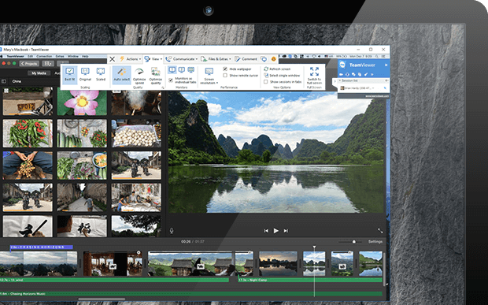Enable Show sessions in tabs checkbox

click(265, 82)
